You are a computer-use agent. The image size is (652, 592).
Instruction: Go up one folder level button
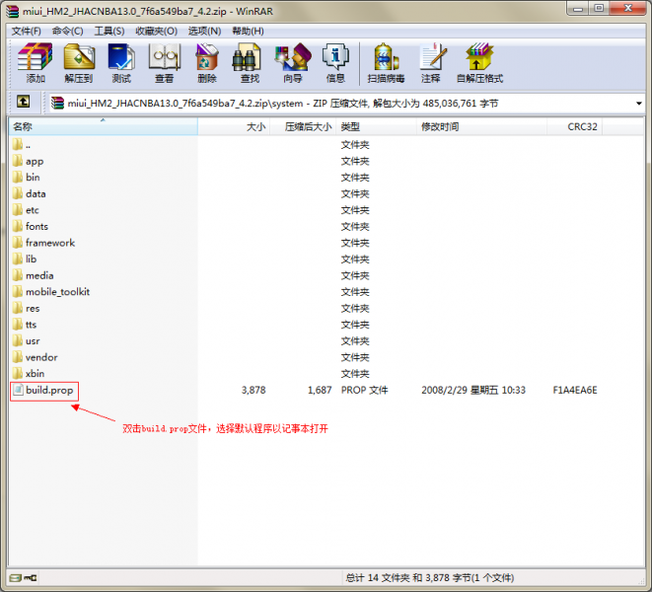coord(23,101)
